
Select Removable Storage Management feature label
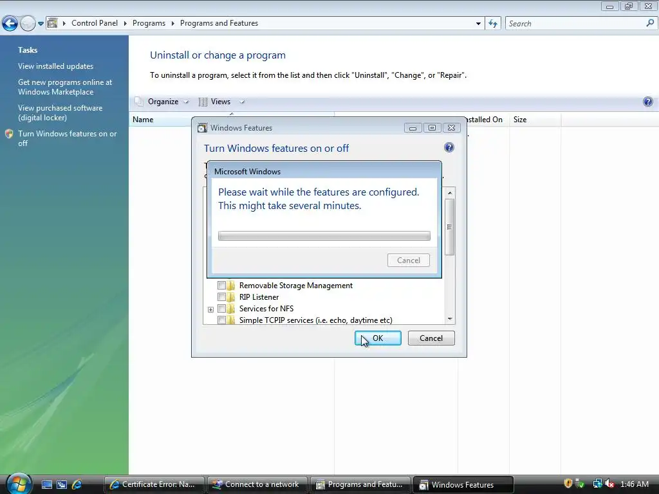[296, 285]
